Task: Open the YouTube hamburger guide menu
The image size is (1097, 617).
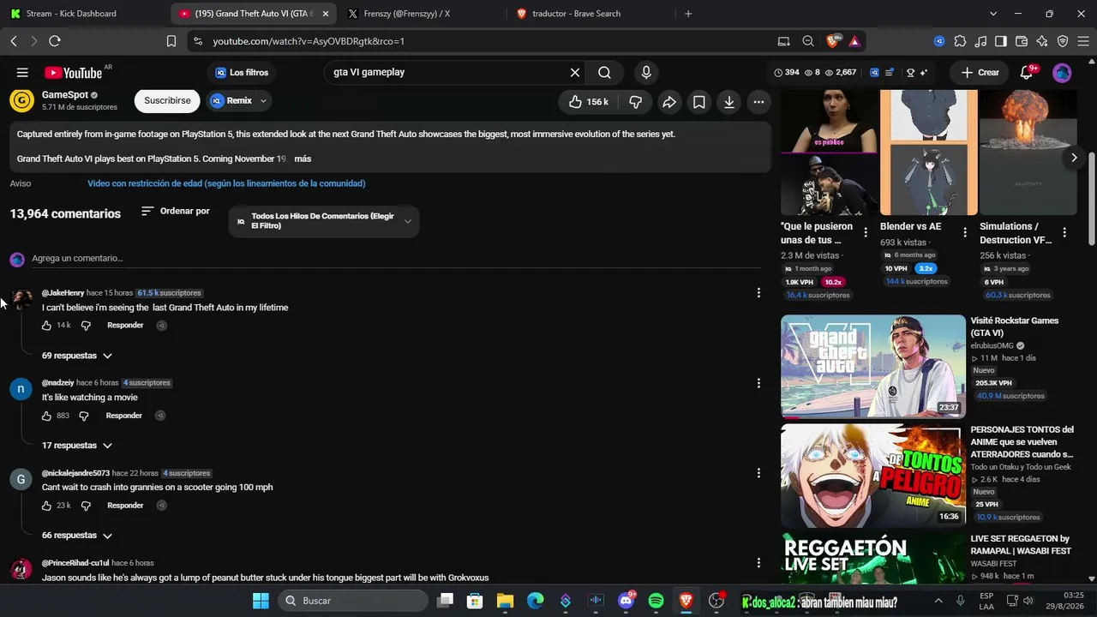Action: (x=22, y=73)
